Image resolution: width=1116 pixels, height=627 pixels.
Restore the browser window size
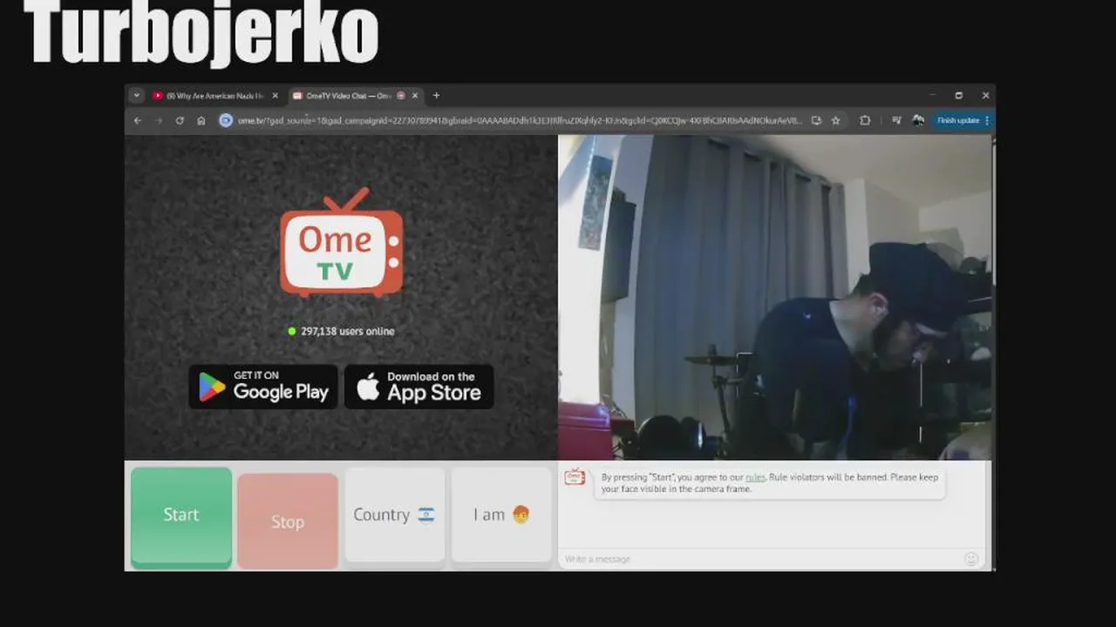tap(958, 96)
